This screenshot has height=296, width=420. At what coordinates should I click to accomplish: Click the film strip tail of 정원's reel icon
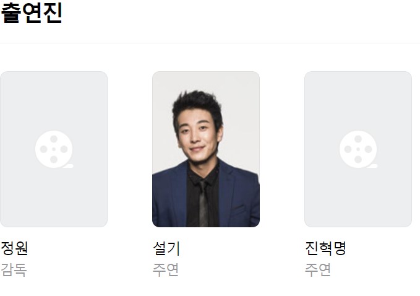[68, 166]
